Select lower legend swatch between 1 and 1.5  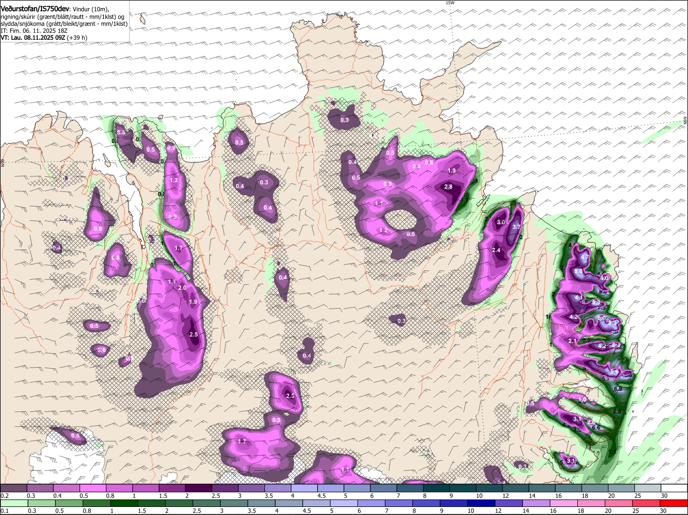[123, 503]
